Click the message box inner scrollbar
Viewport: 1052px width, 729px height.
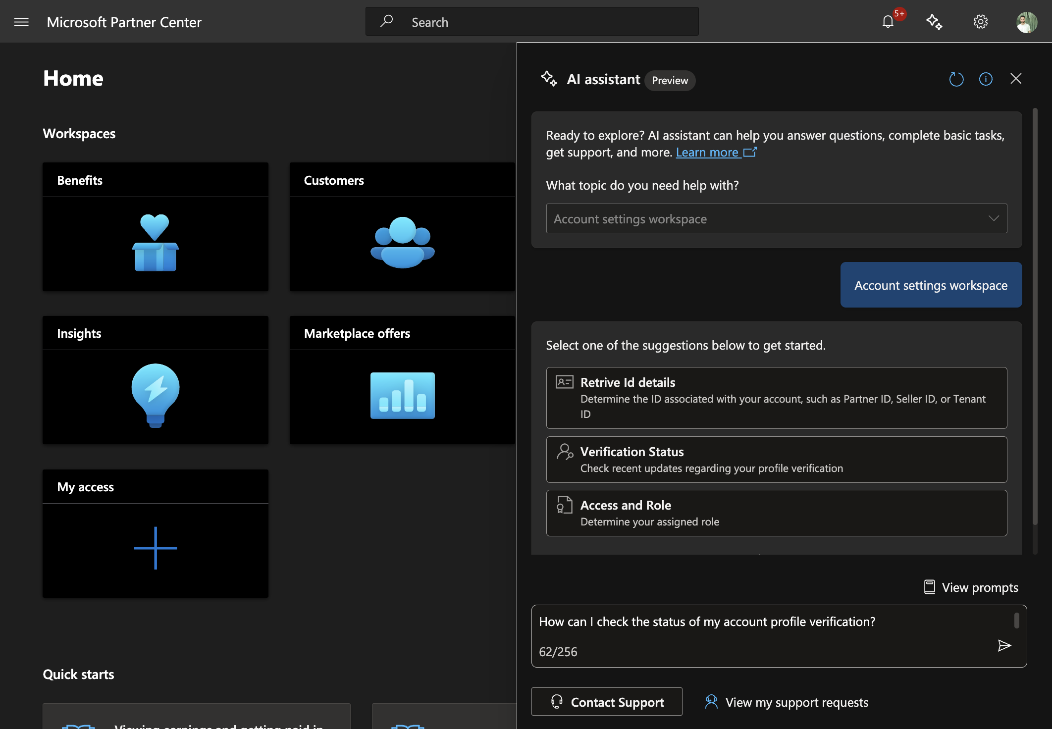click(1016, 621)
